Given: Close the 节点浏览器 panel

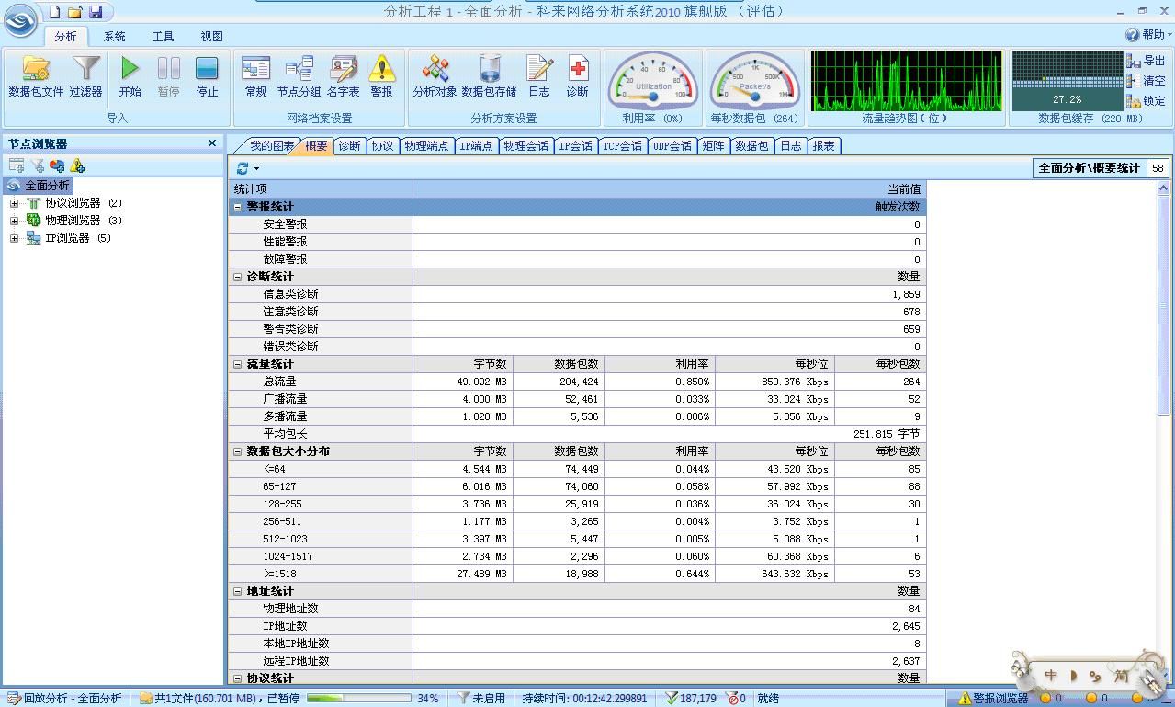Looking at the screenshot, I should click(x=212, y=143).
